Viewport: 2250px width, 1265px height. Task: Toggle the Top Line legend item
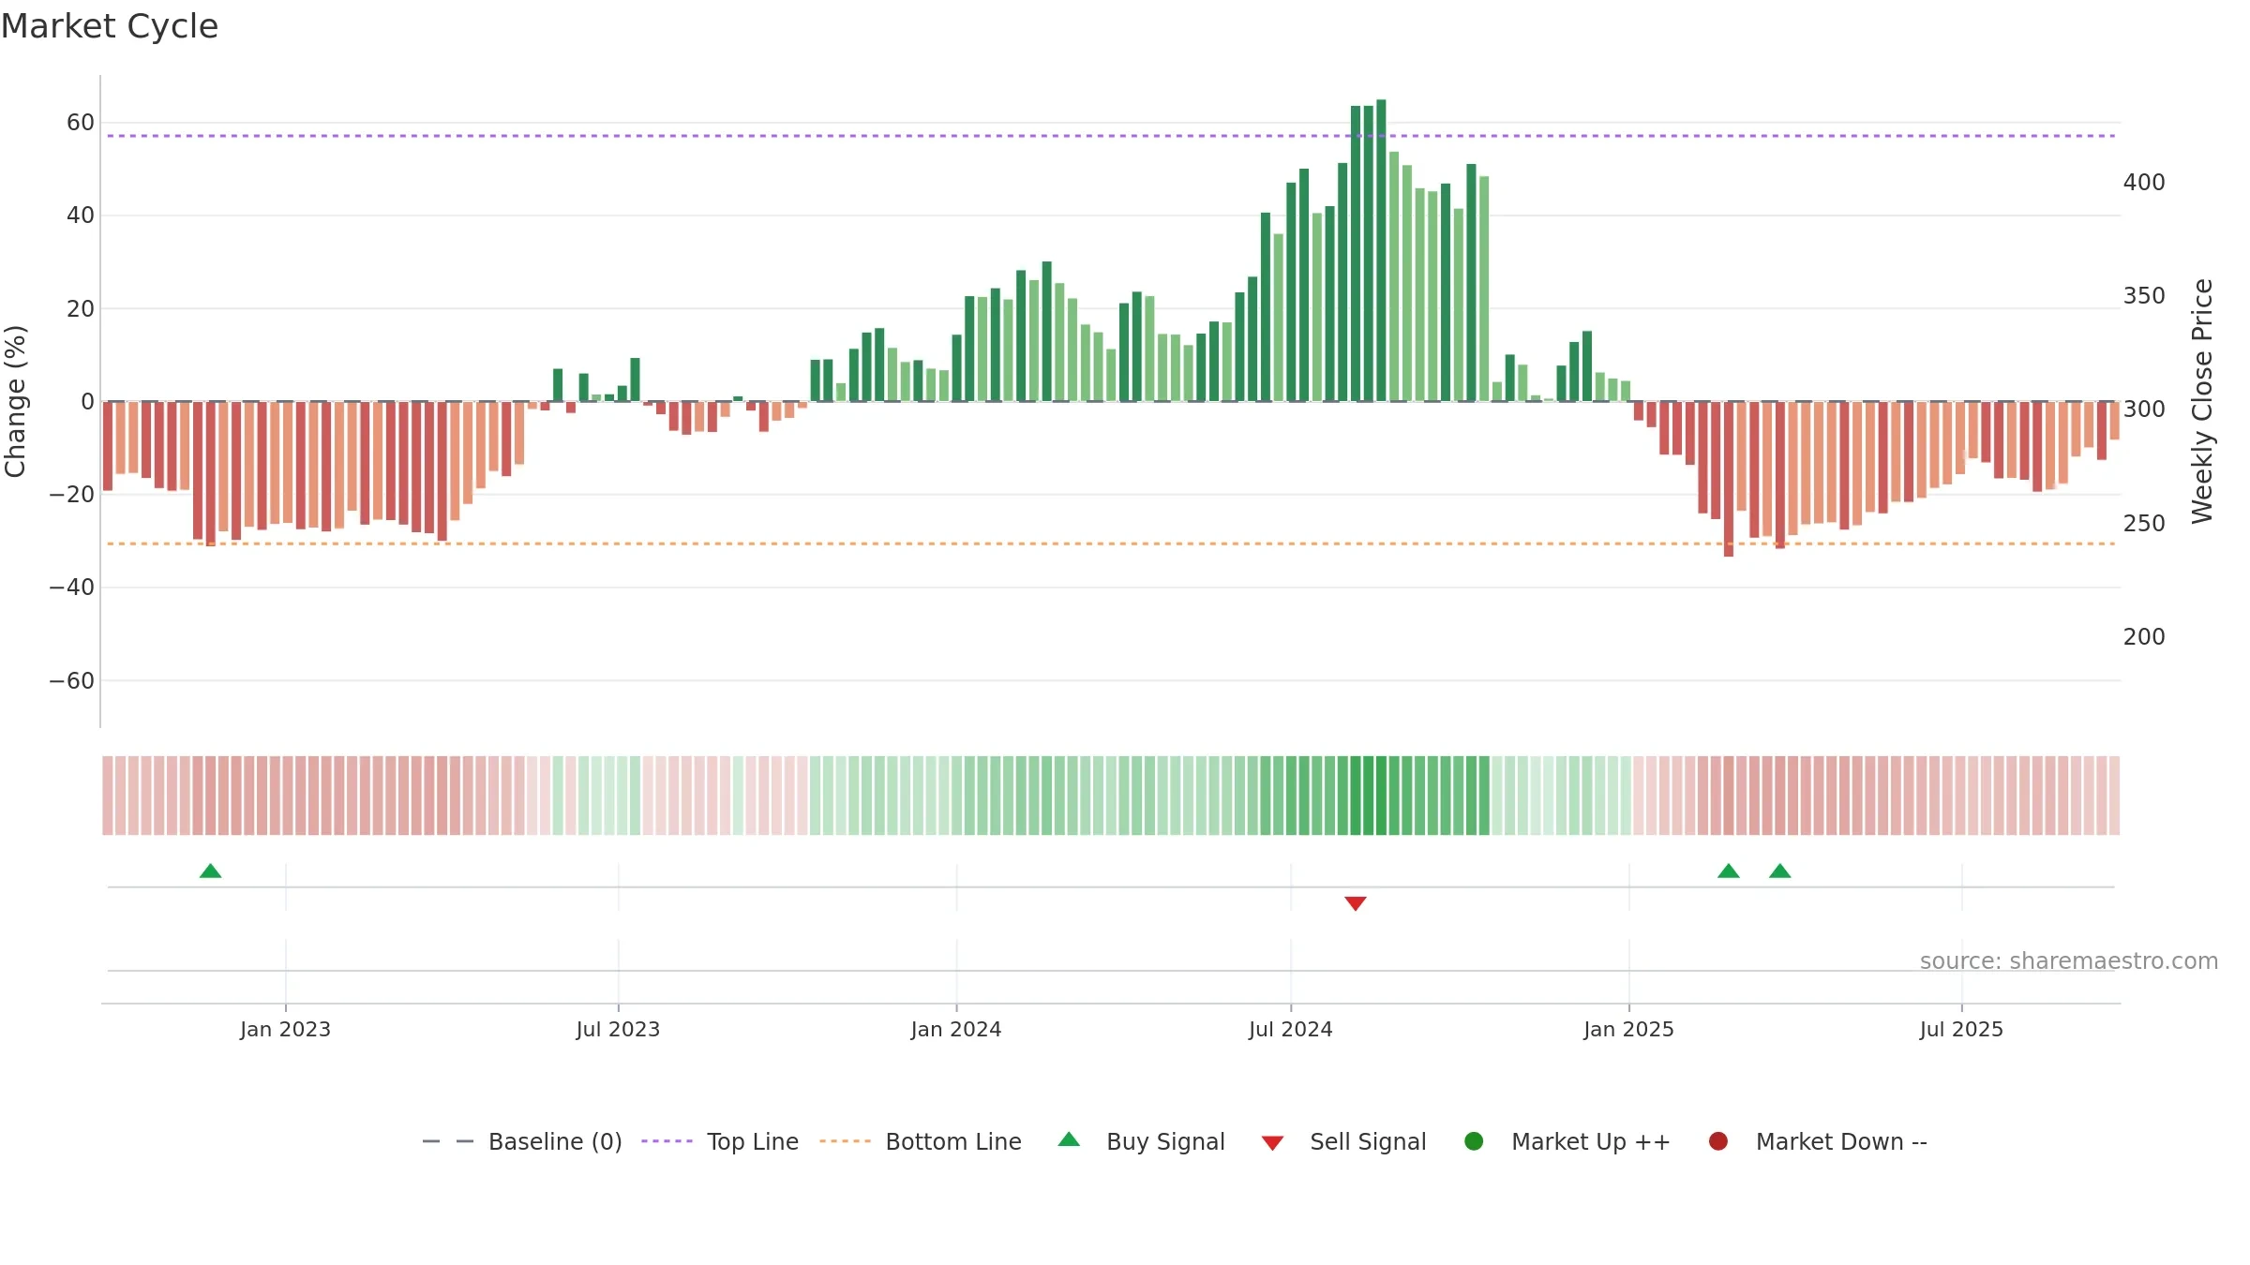720,1141
